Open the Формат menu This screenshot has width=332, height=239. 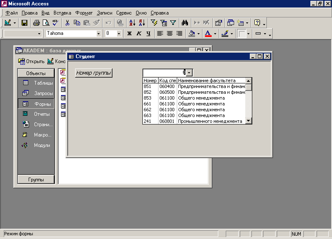click(x=84, y=13)
